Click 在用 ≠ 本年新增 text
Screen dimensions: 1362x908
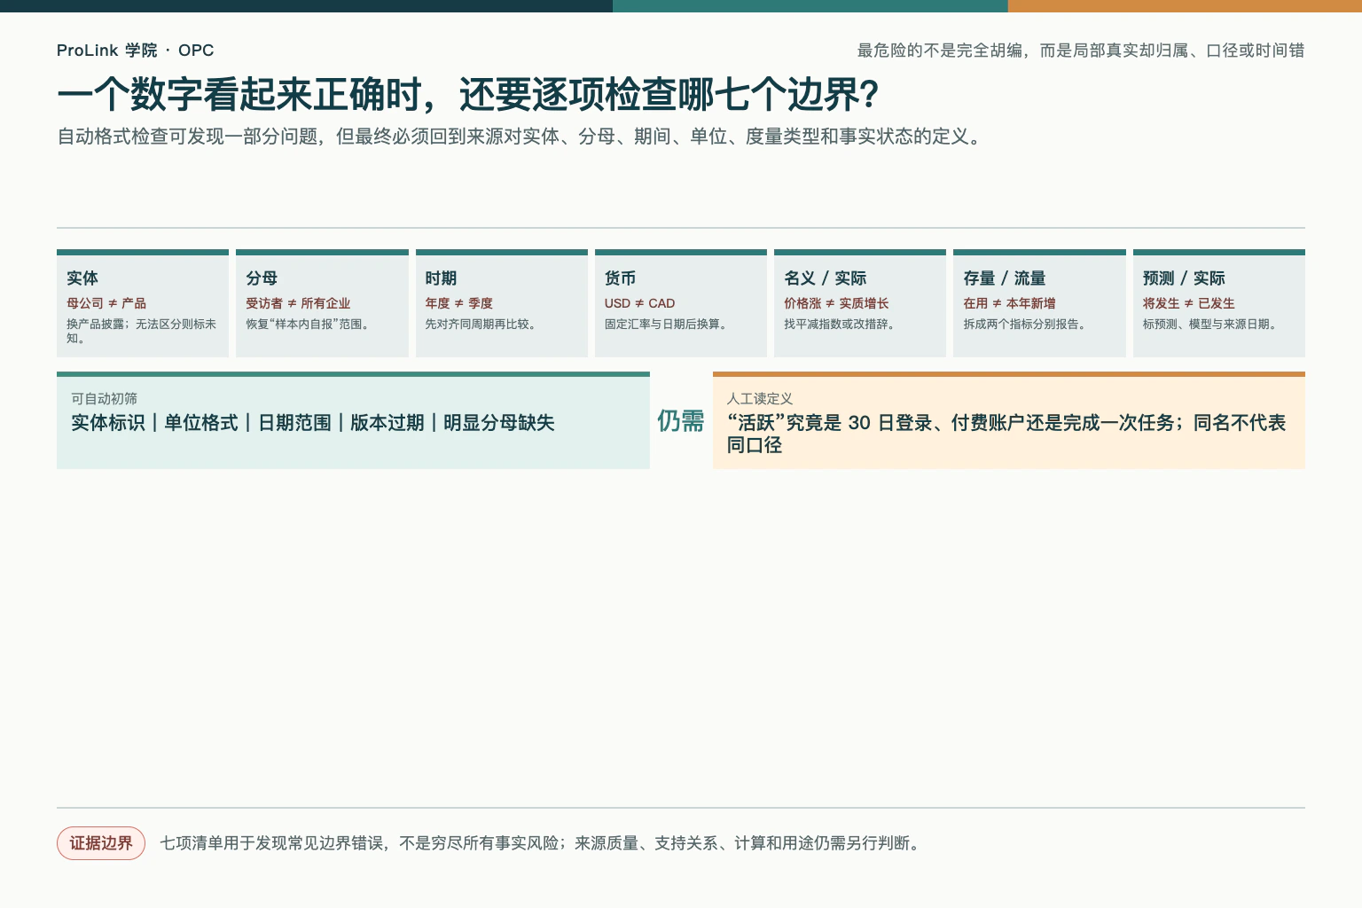pyautogui.click(x=1009, y=303)
